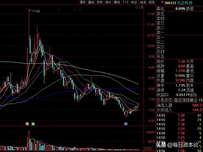Viewport: 203px width, 152px height.
Task: Click the red R marker beside stock code
Action: coord(158,3)
